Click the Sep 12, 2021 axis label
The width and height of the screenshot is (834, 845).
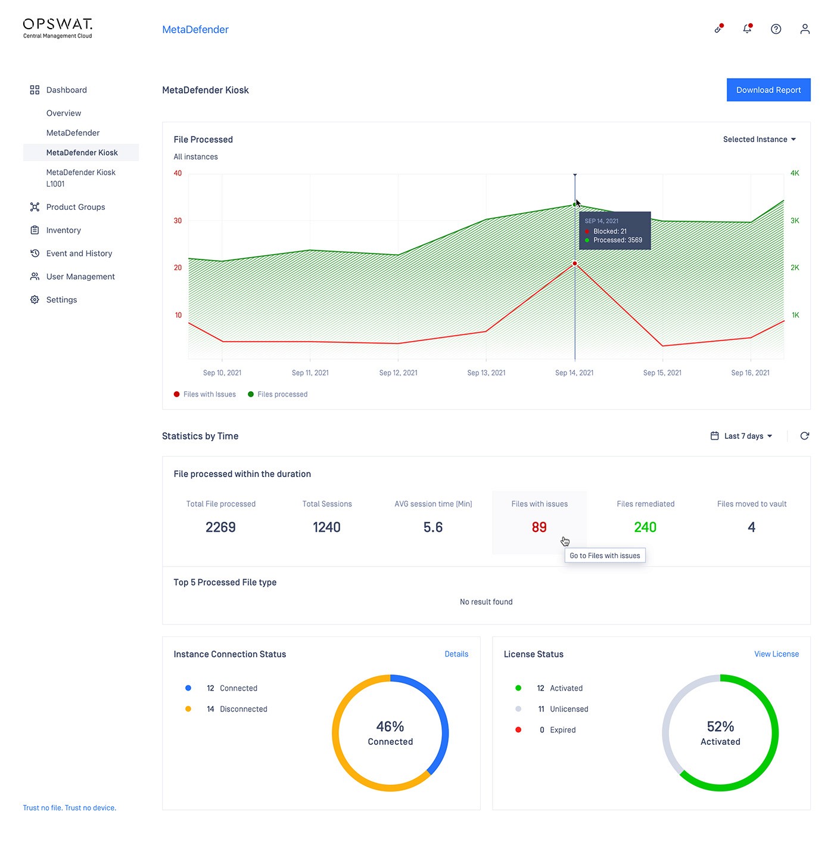(x=399, y=373)
